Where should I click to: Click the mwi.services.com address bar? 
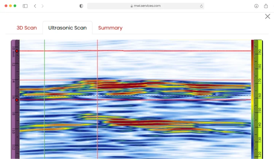[x=145, y=6]
